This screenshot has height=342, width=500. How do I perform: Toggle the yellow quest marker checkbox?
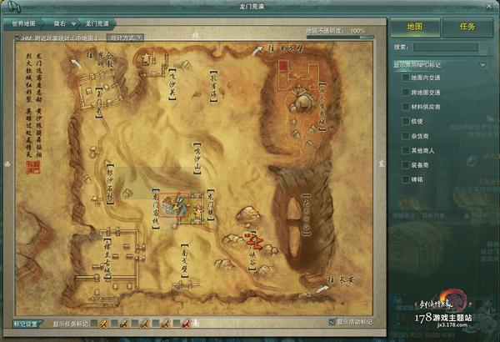pyautogui.click(x=93, y=324)
